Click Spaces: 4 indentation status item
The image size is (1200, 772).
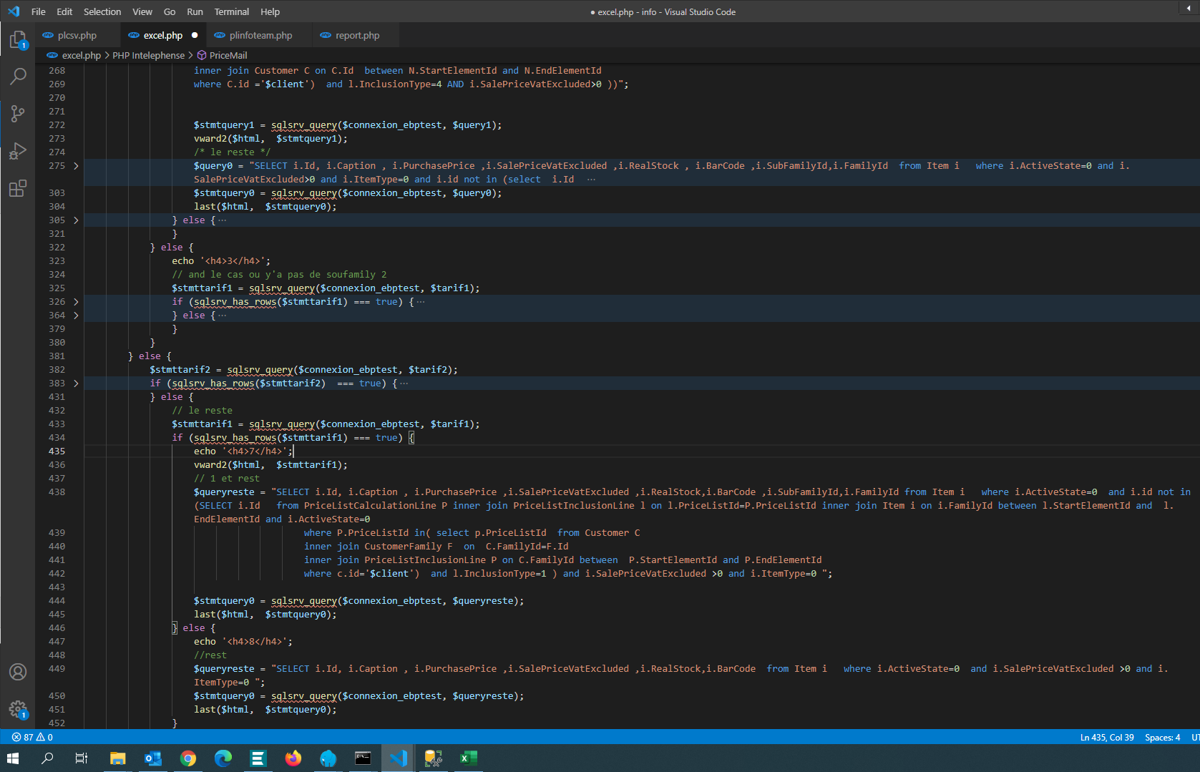1162,737
